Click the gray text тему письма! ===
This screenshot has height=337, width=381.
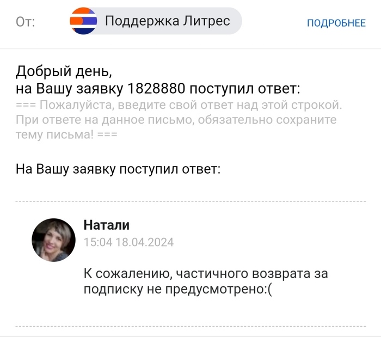[66, 134]
